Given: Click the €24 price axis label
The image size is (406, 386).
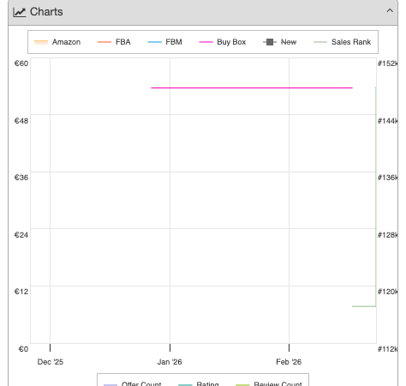Looking at the screenshot, I should pyautogui.click(x=21, y=235).
